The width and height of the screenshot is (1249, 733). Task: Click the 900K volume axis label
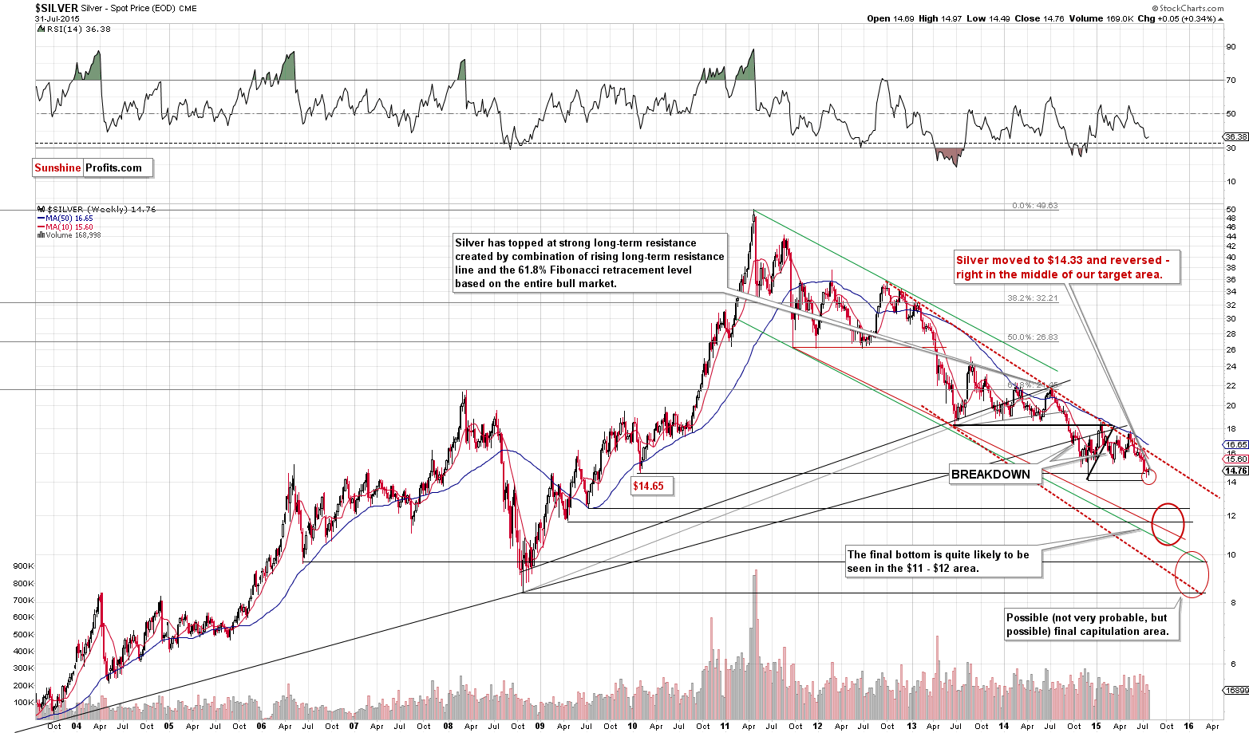pyautogui.click(x=23, y=566)
